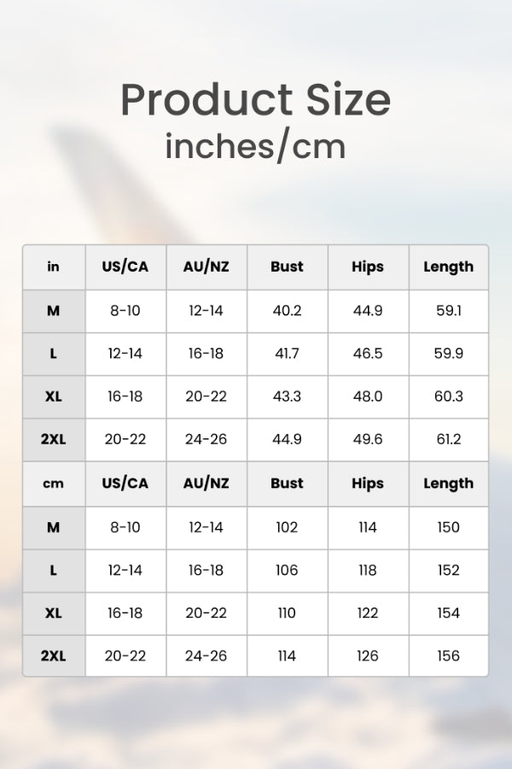Select the 110 bust value for XL
The height and width of the screenshot is (769, 512).
[287, 613]
